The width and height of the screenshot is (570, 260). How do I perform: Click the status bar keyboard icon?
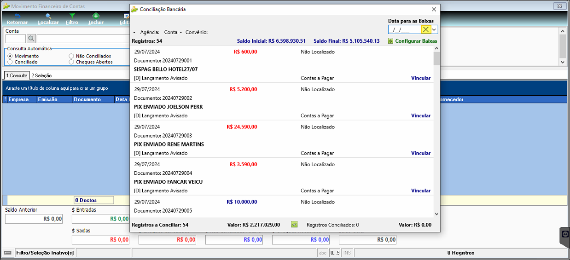(7, 253)
